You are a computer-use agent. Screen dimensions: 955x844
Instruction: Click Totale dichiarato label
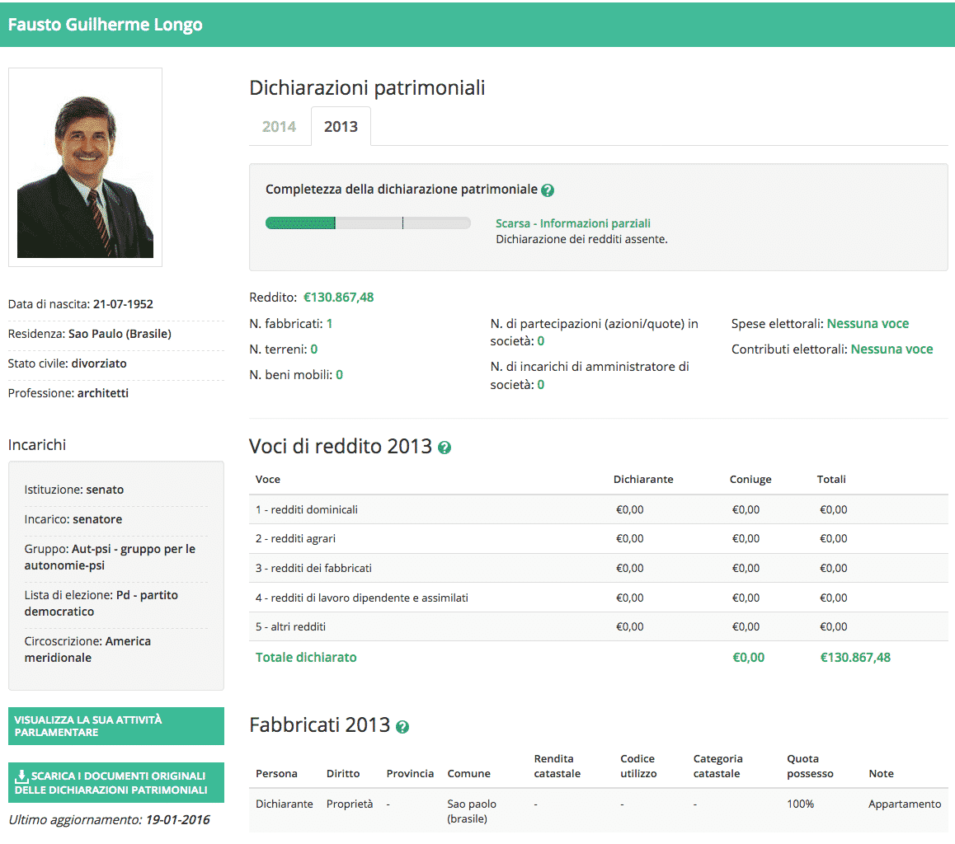(x=306, y=658)
